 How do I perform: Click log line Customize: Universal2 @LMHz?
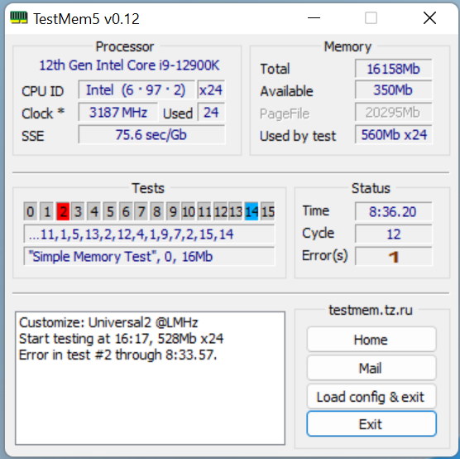[x=108, y=322]
